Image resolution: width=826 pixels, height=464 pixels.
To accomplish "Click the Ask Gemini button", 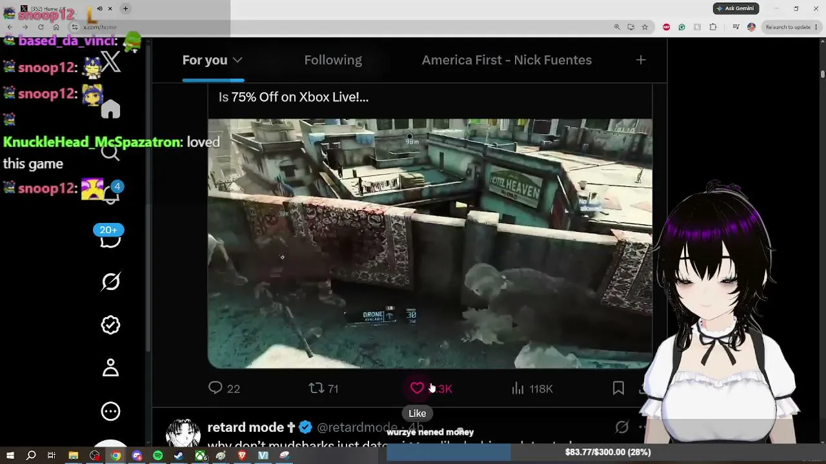I will (x=736, y=8).
